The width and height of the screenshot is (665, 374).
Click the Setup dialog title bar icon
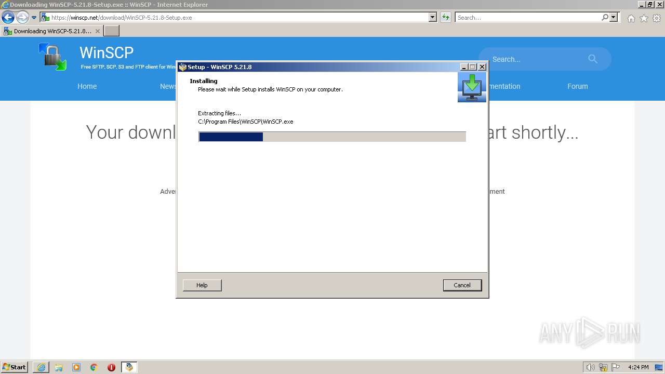point(182,67)
